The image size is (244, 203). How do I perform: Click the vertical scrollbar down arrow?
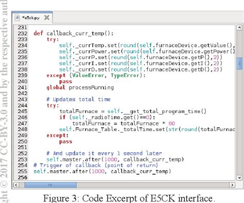(239, 178)
